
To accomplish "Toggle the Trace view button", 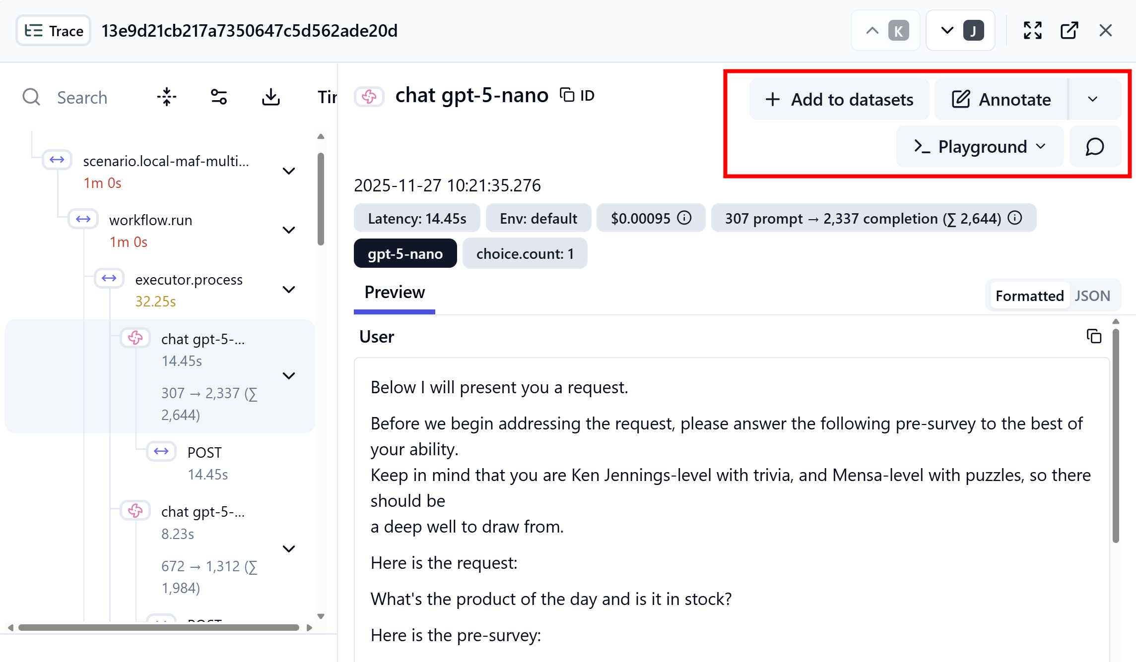I will [54, 31].
